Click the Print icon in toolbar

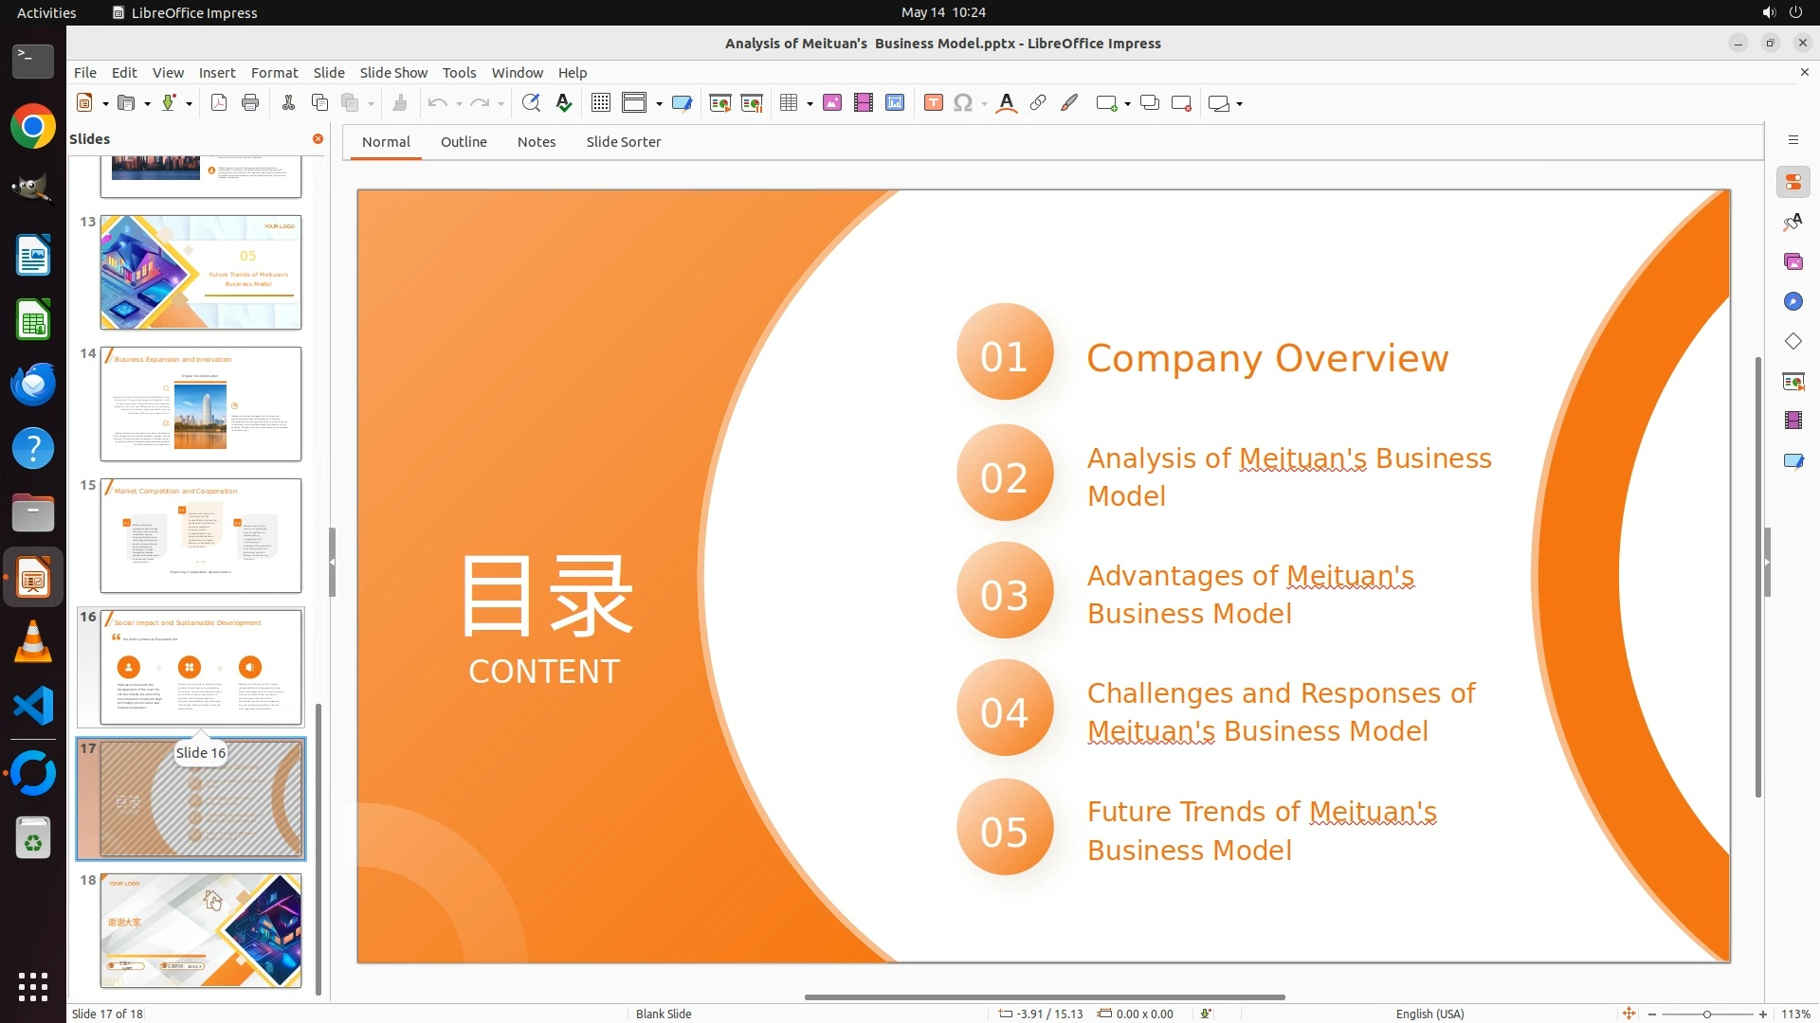pyautogui.click(x=250, y=103)
